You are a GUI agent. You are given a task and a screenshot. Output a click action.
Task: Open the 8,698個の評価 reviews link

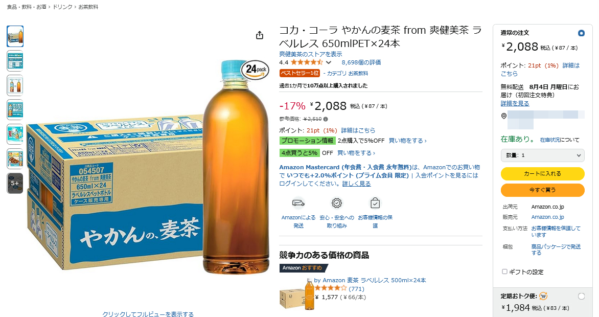(361, 62)
